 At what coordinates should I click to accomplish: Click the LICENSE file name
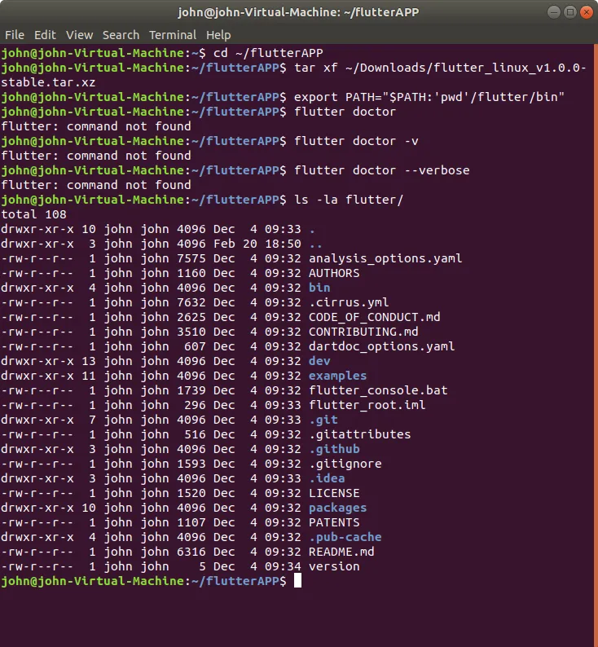pos(334,493)
